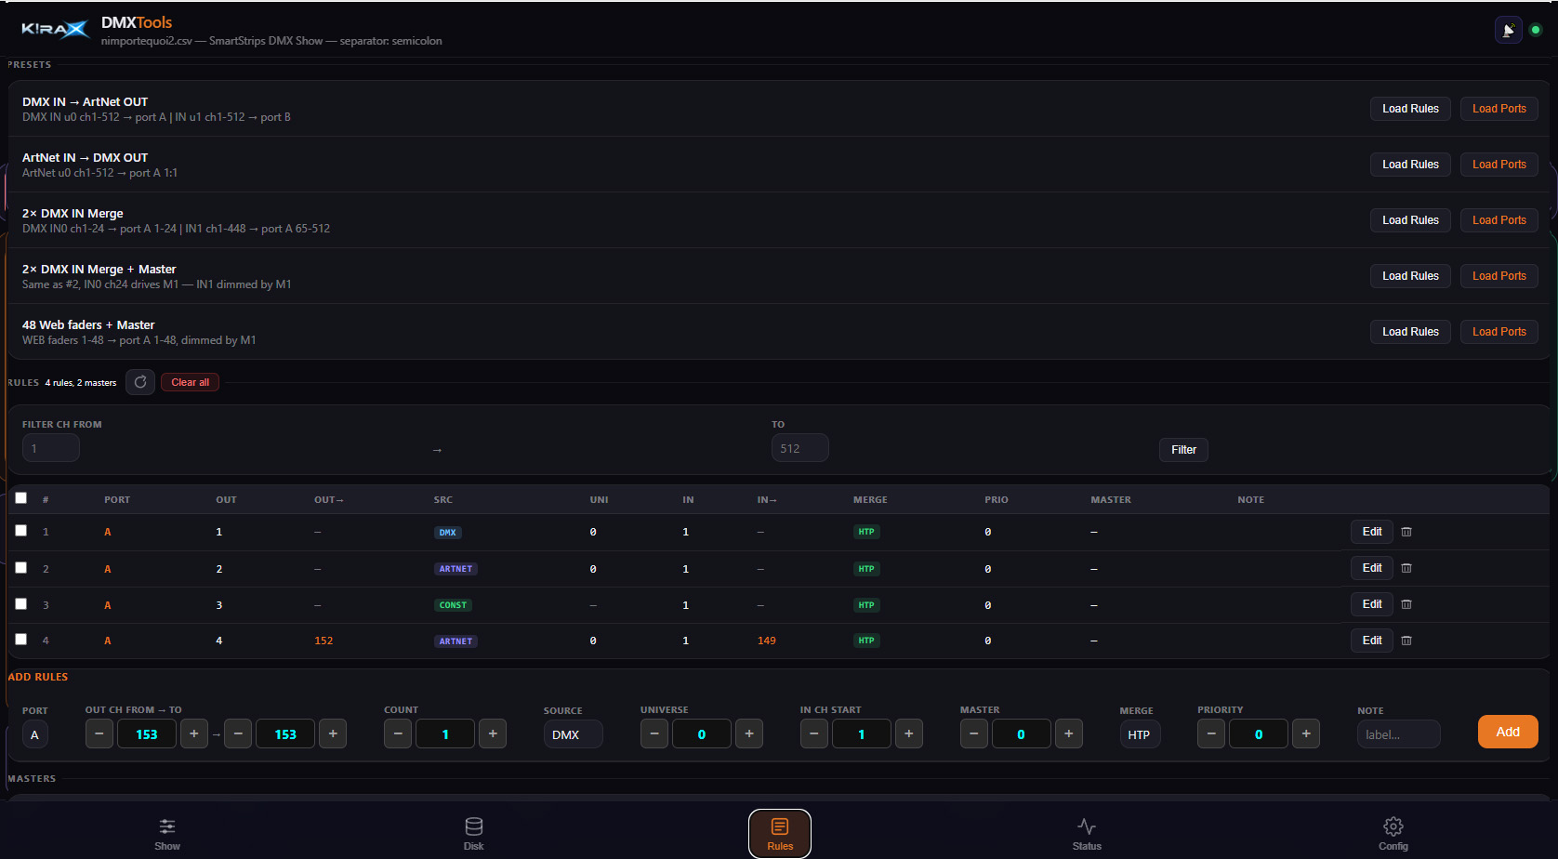Decrease the COUNT value
Image resolution: width=1558 pixels, height=859 pixels.
398,733
